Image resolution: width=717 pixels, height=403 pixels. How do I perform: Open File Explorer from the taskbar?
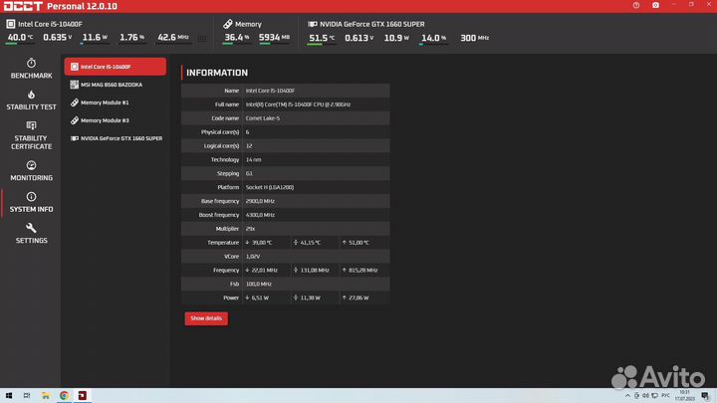(x=45, y=396)
